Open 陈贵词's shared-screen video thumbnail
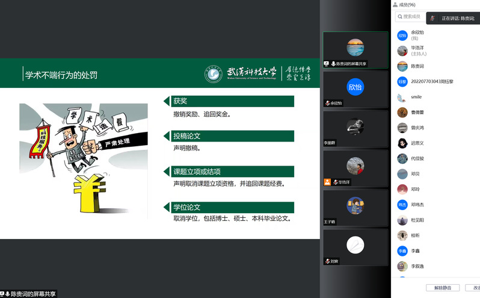The height and width of the screenshot is (298, 480). (355, 49)
